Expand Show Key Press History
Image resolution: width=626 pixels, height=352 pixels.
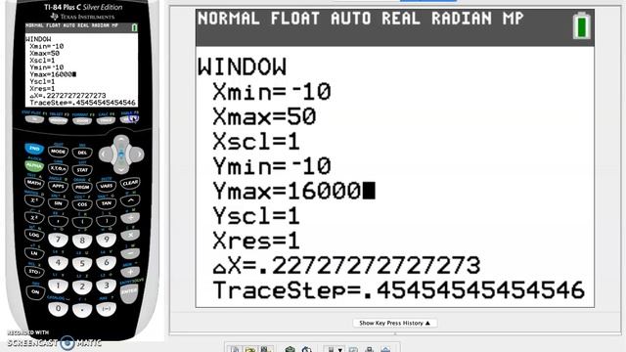[395, 323]
